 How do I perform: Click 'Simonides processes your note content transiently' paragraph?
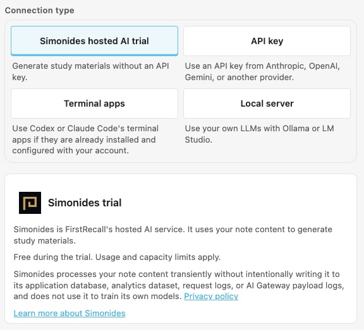[x=179, y=285]
